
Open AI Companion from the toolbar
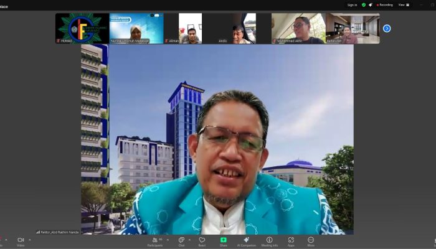click(247, 242)
